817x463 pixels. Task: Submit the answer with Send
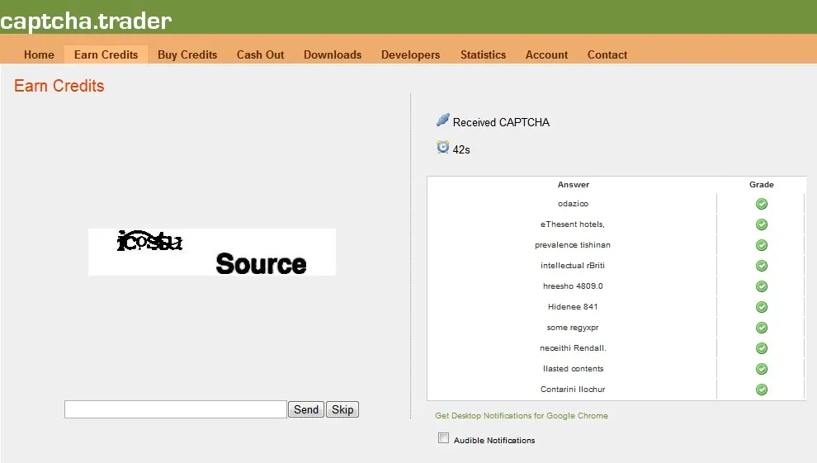(x=306, y=409)
